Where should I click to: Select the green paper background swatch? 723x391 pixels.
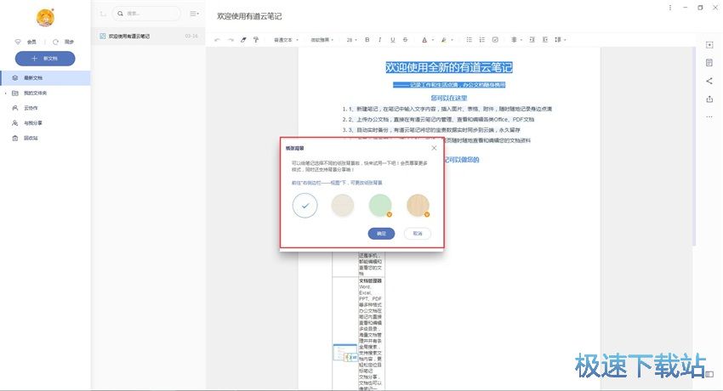380,206
